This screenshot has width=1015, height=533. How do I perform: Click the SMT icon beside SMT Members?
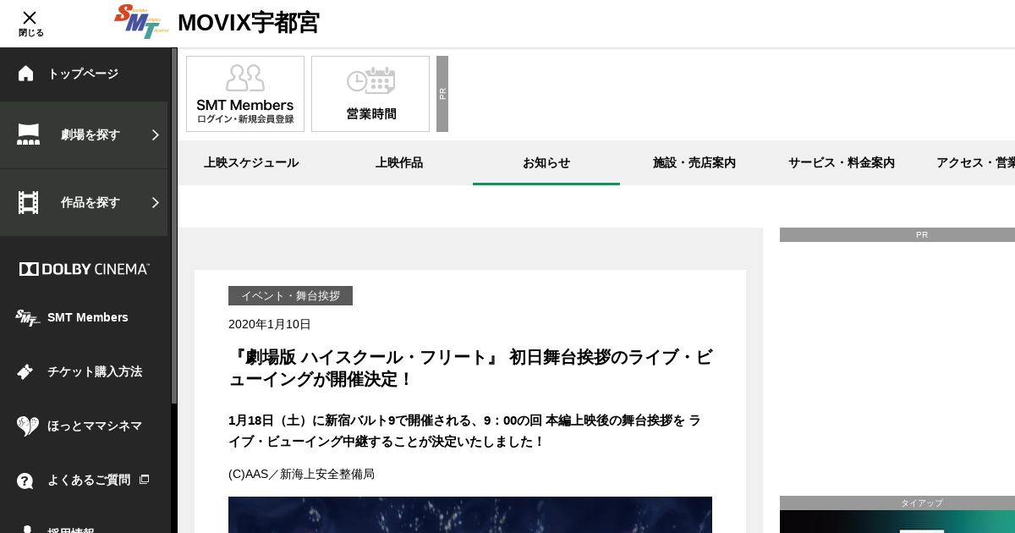28,317
